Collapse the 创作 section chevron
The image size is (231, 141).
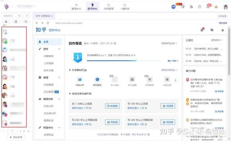(59, 49)
